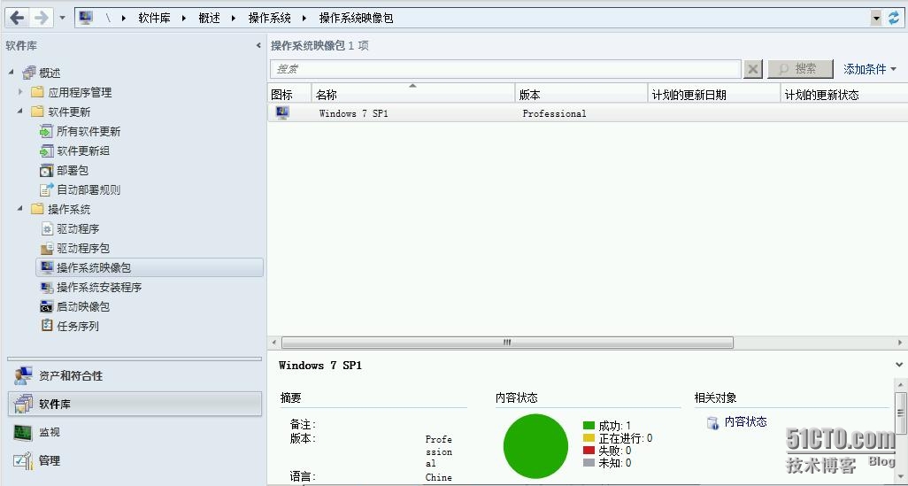908x486 pixels.
Task: Click the horizontal scrollbar thumb of the list
Action: pos(507,343)
